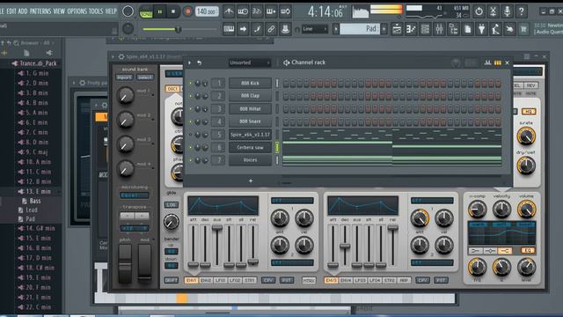Toggle the microphone recording icon
This screenshot has width=563, height=317.
(507, 11)
